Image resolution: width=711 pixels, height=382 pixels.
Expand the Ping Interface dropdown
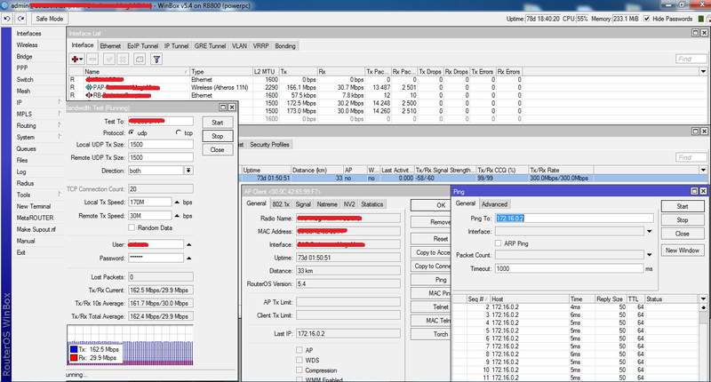point(651,230)
